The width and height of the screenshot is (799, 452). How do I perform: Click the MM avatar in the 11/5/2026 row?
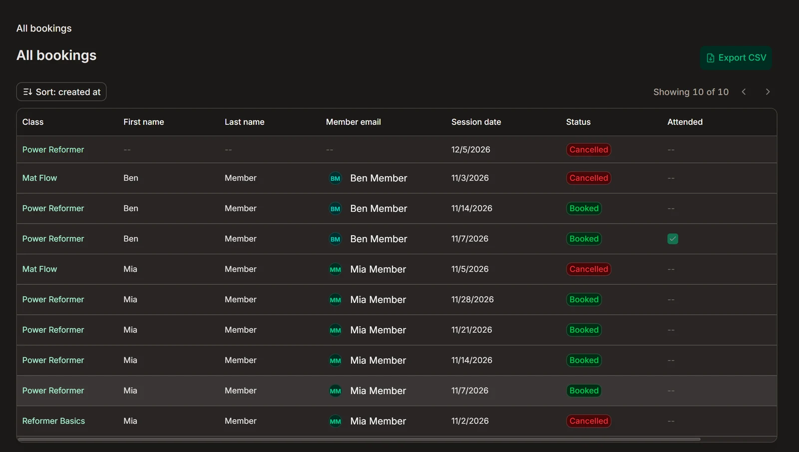pyautogui.click(x=335, y=270)
